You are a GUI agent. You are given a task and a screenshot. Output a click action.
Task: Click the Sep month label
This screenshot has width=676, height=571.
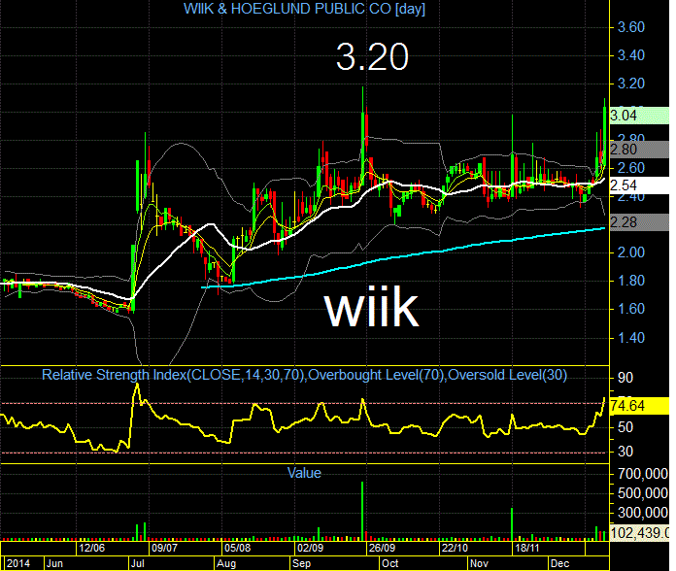301,563
